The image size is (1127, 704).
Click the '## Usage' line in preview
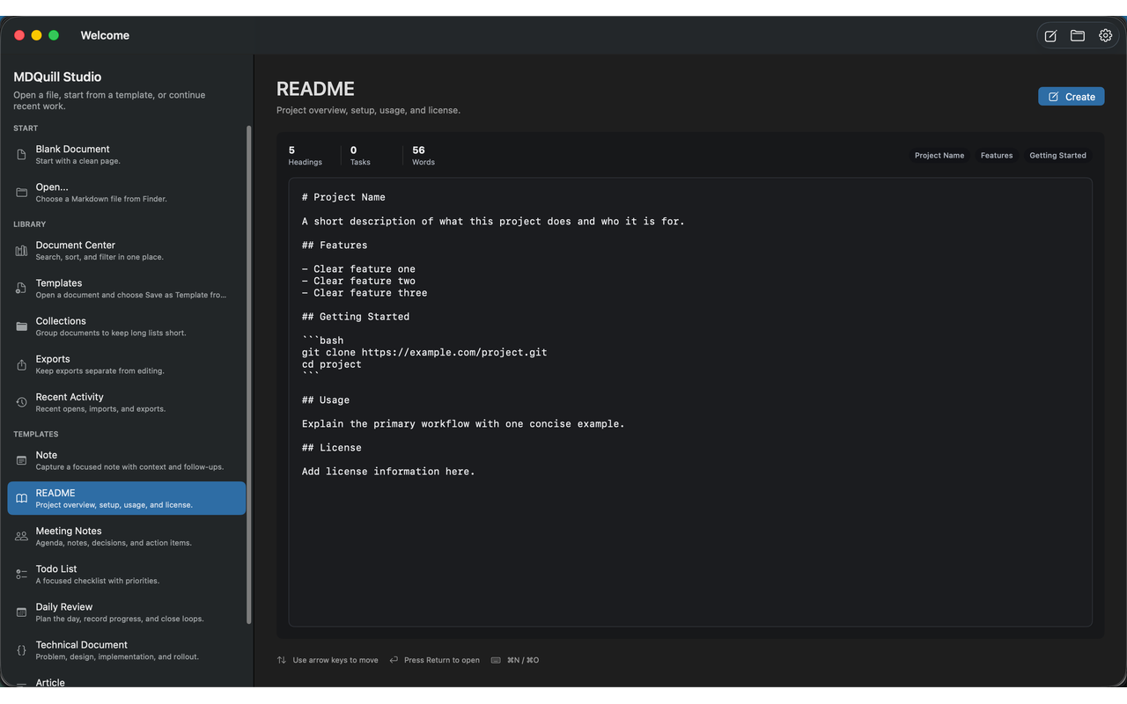click(x=326, y=400)
